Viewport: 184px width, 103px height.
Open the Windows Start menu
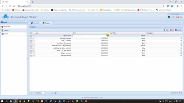pos(2,101)
